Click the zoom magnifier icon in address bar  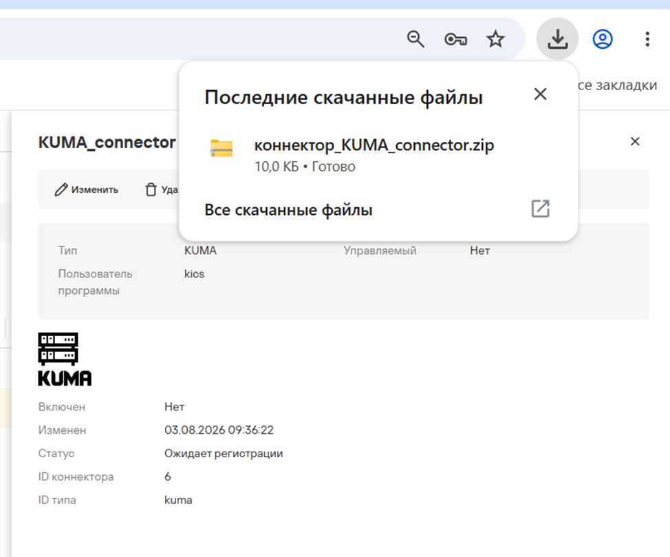click(415, 39)
